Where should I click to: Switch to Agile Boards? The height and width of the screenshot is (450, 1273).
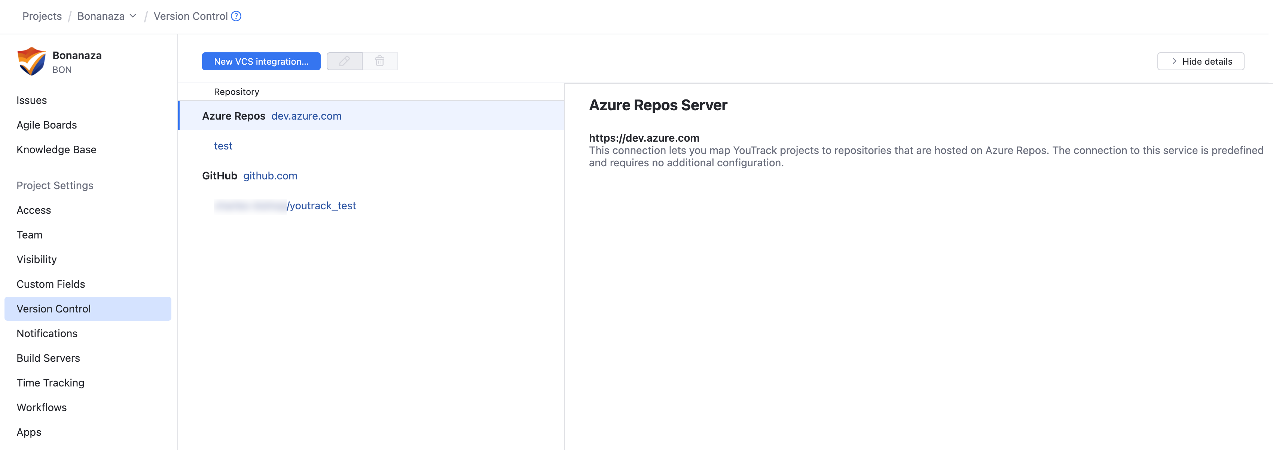pos(46,125)
